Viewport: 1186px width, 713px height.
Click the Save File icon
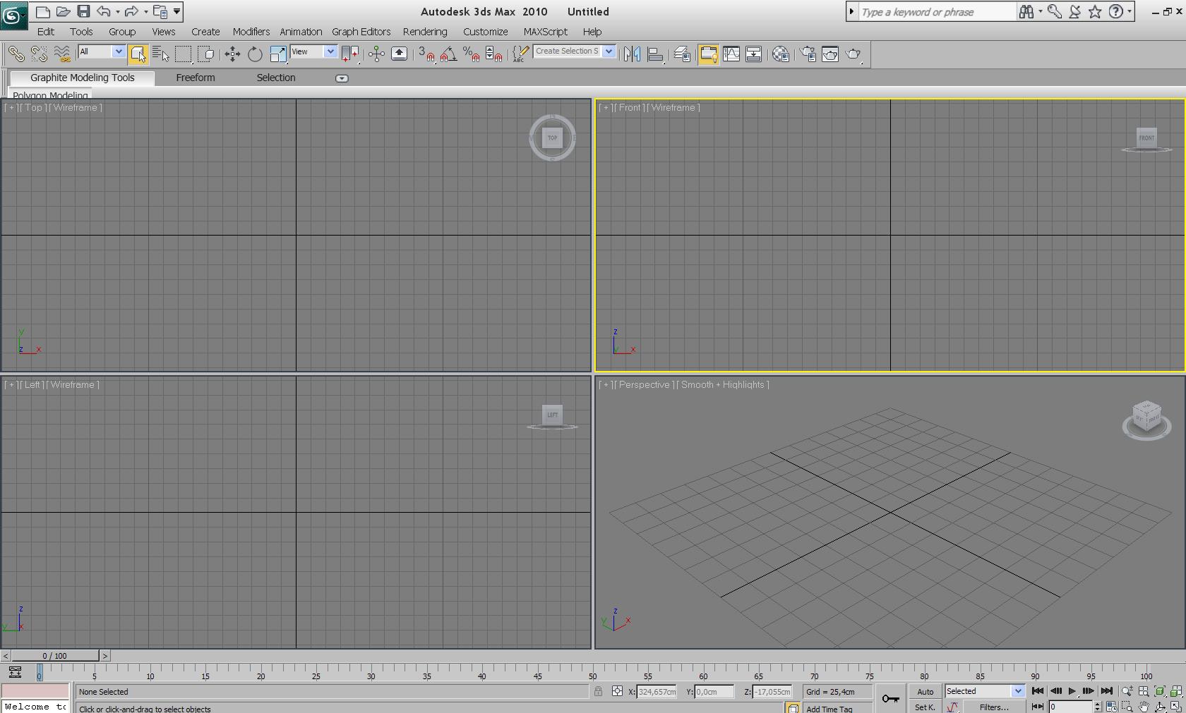[x=83, y=11]
